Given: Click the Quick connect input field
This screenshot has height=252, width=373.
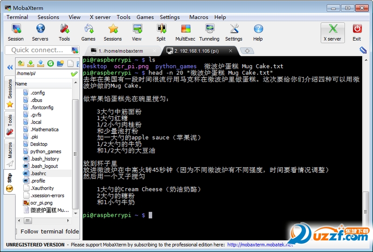Looking at the screenshot, I should point(38,50).
